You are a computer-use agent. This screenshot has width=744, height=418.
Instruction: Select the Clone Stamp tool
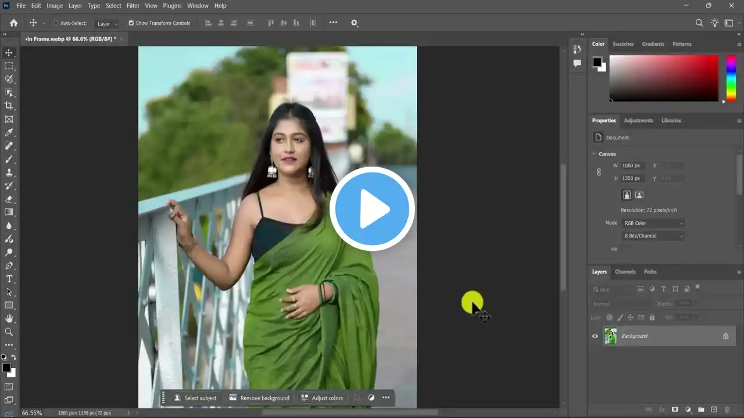[9, 172]
